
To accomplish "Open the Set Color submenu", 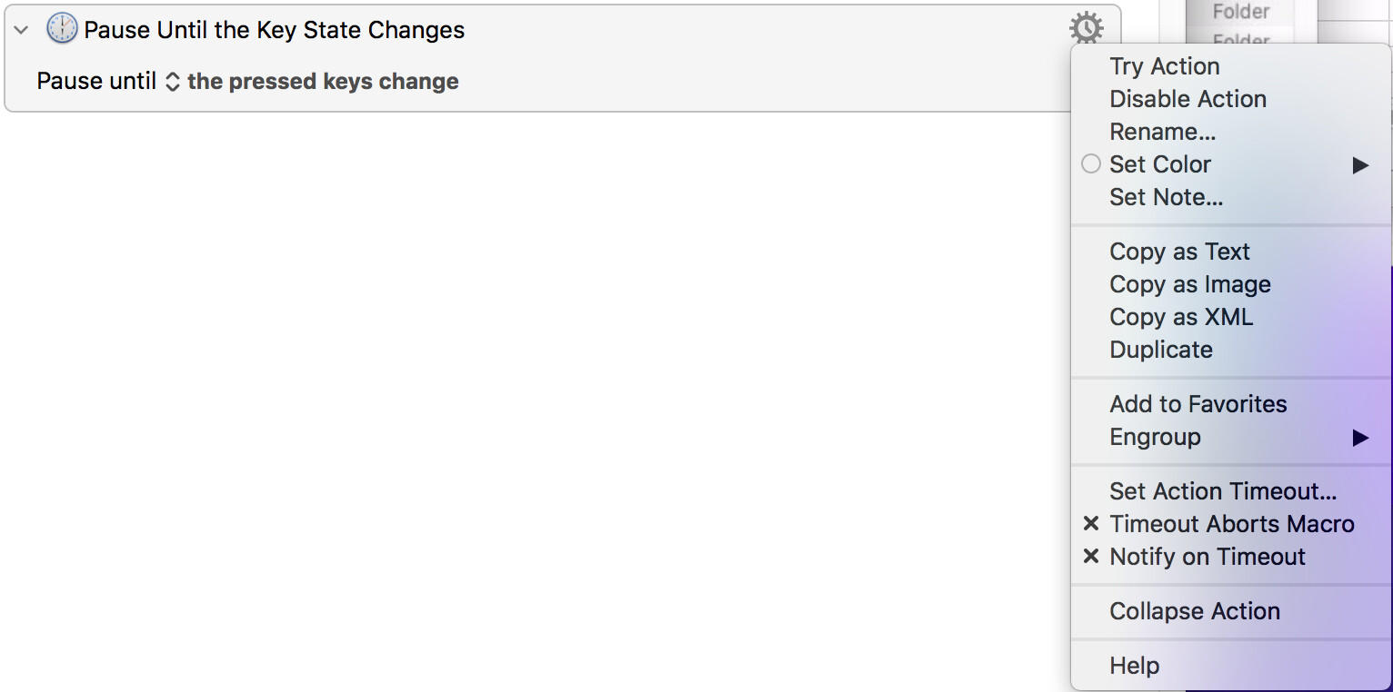I will coord(1232,164).
